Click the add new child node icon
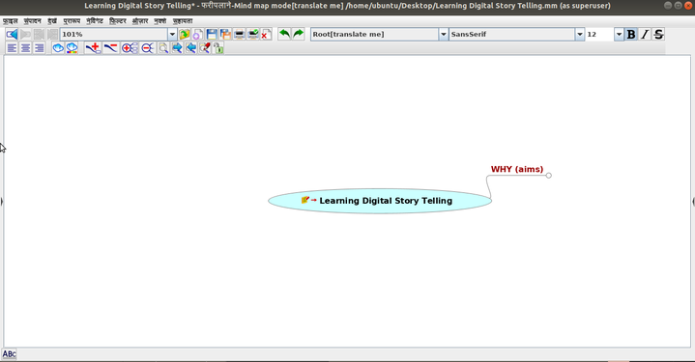This screenshot has height=362, width=695. click(x=93, y=48)
